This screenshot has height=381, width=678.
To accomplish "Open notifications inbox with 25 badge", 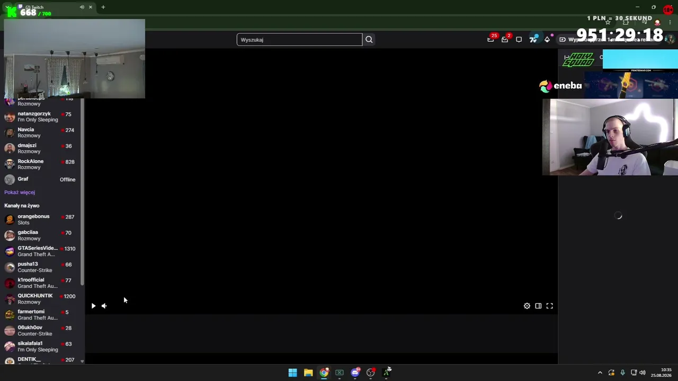I will point(491,39).
